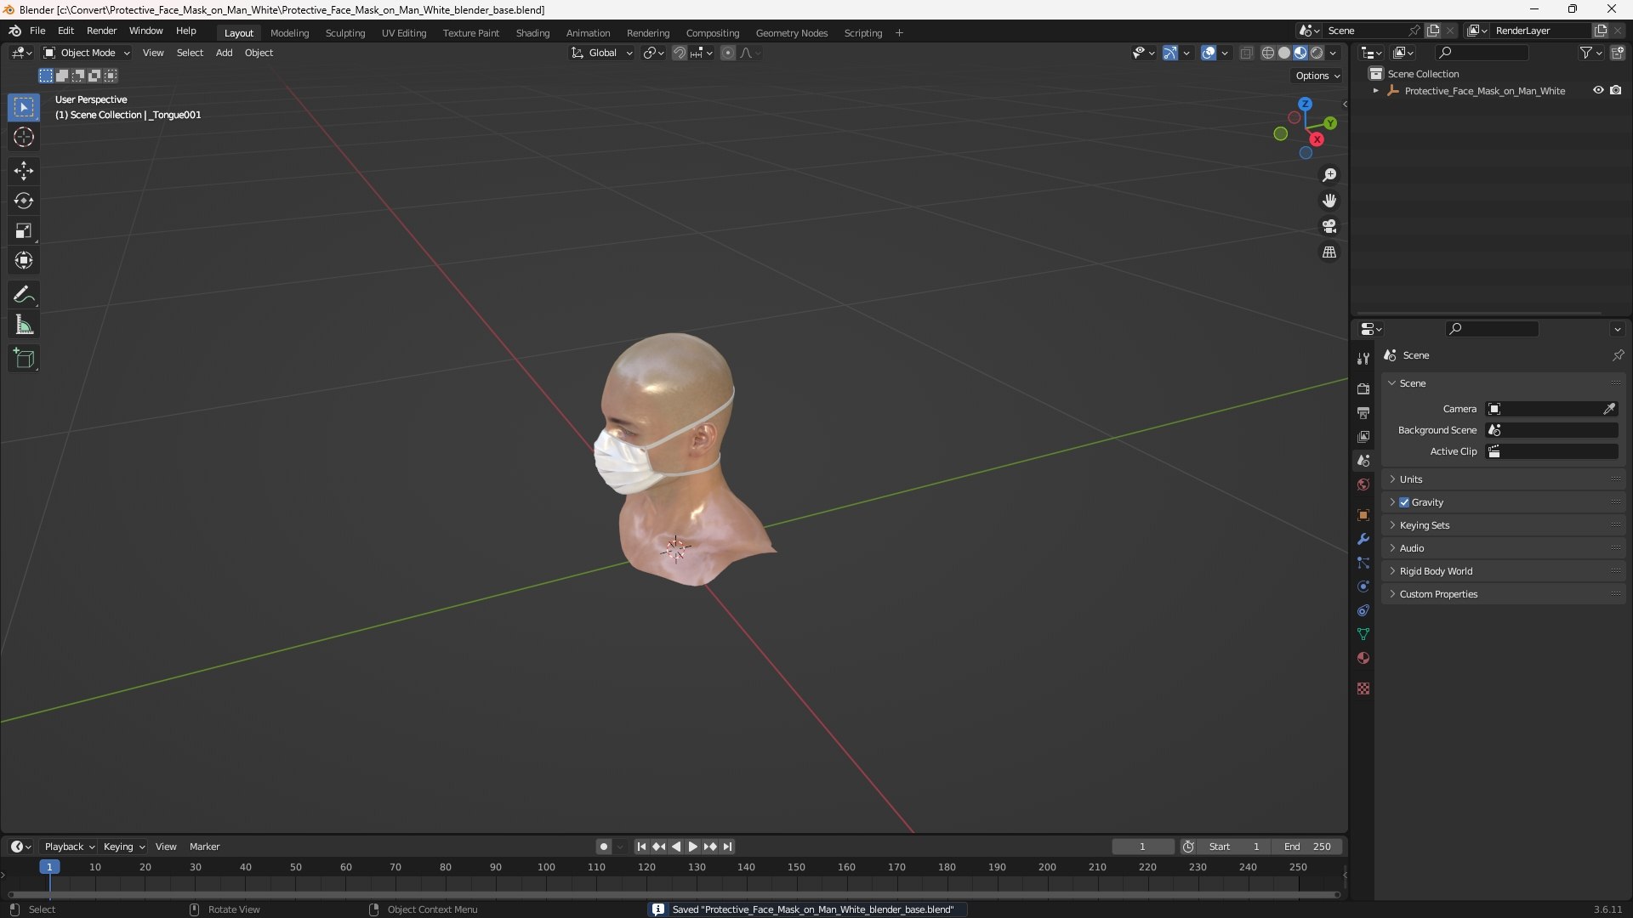Viewport: 1633px width, 918px height.
Task: Open the Render menu
Action: (x=101, y=31)
